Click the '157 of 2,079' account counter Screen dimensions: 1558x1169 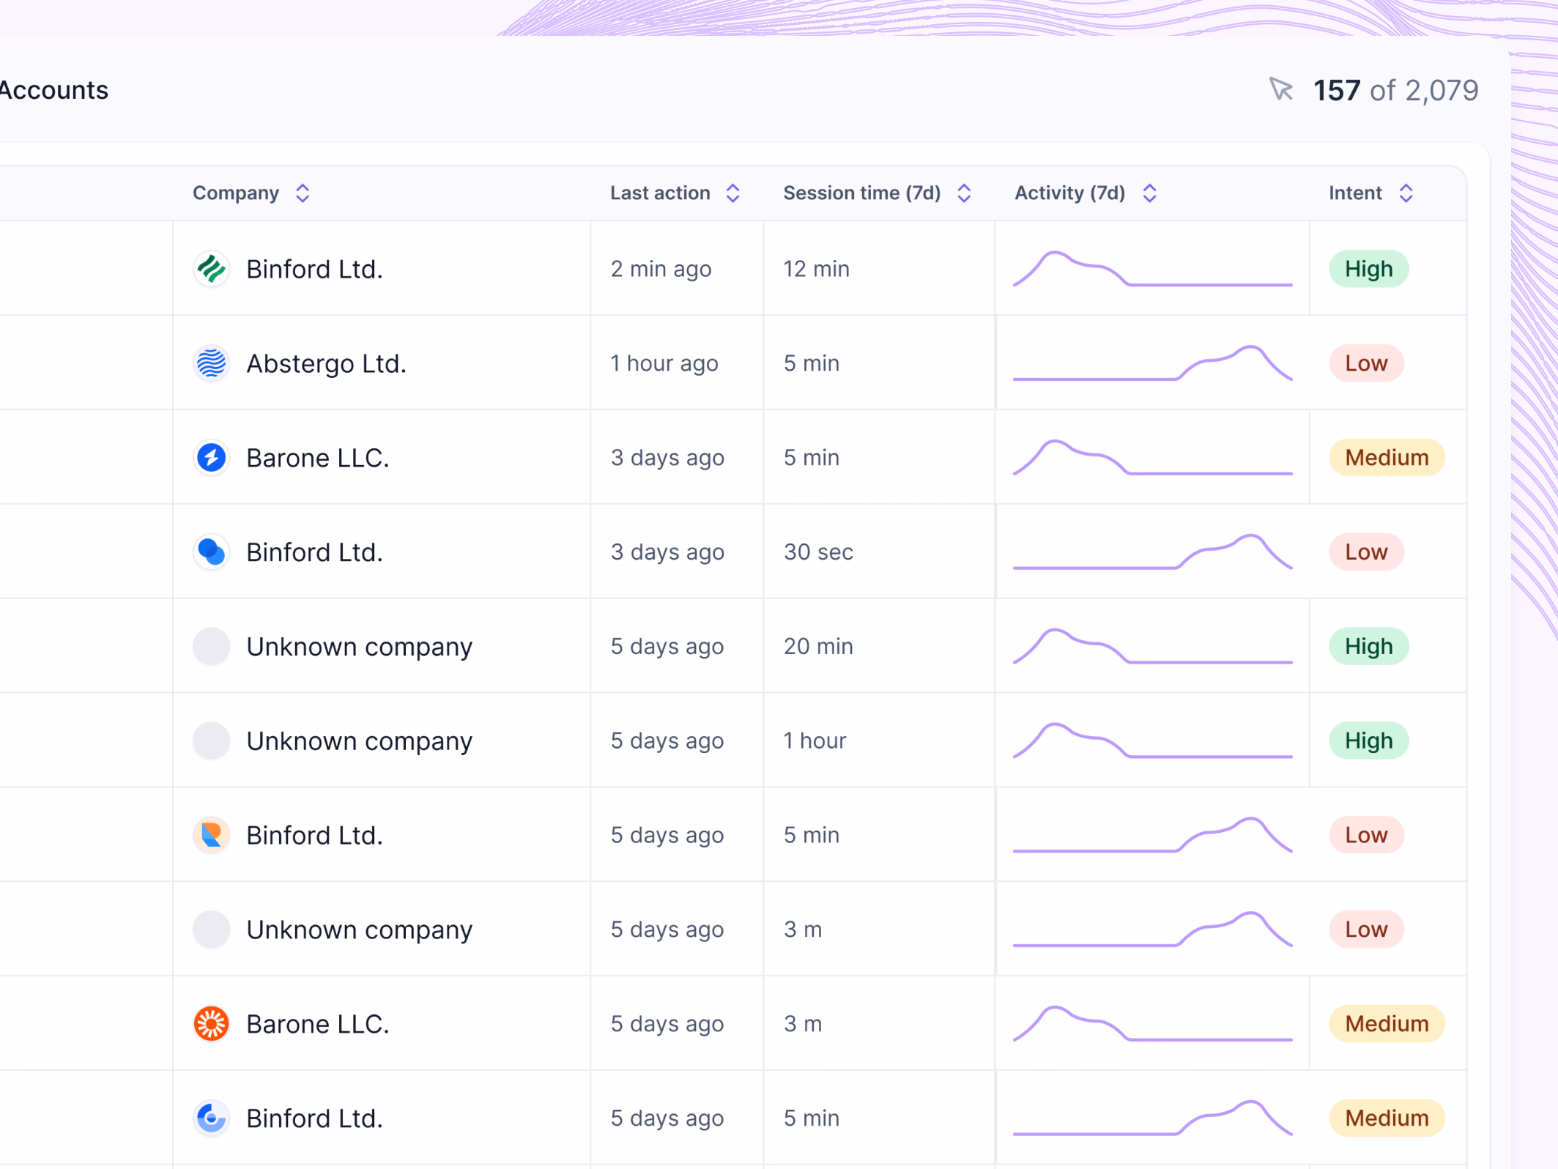pos(1395,90)
